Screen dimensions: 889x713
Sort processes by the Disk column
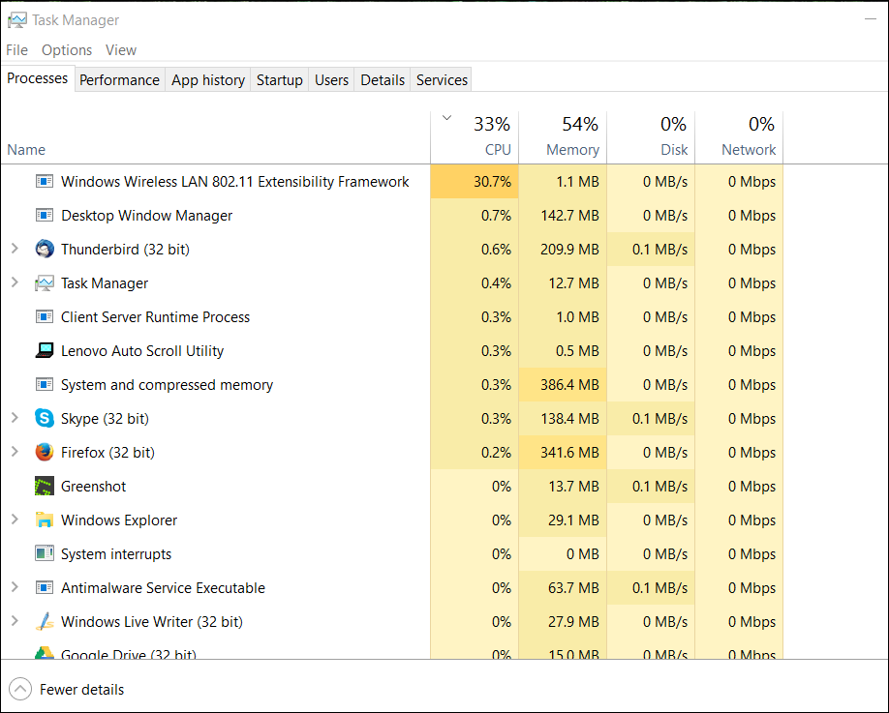651,137
